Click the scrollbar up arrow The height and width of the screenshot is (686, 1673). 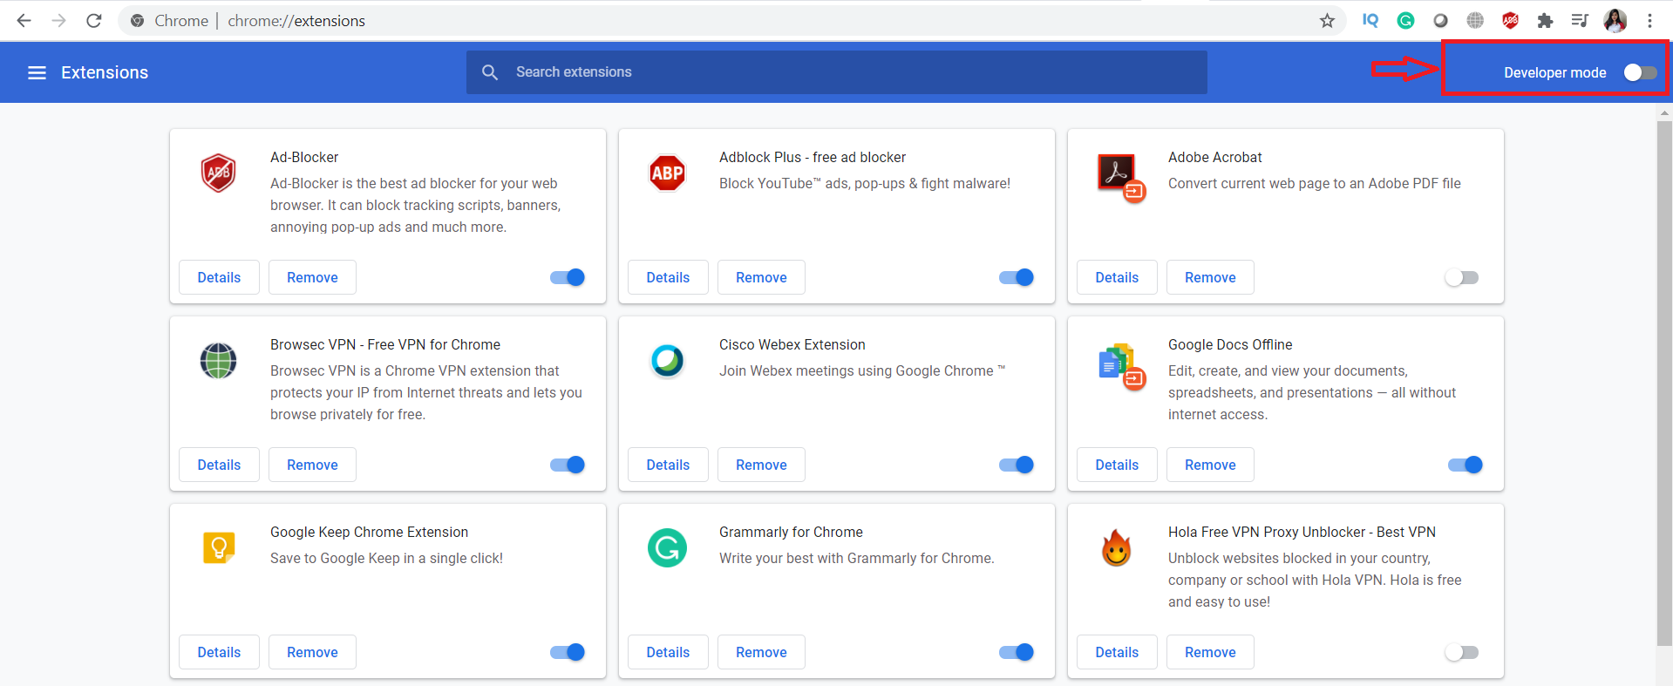point(1664,112)
